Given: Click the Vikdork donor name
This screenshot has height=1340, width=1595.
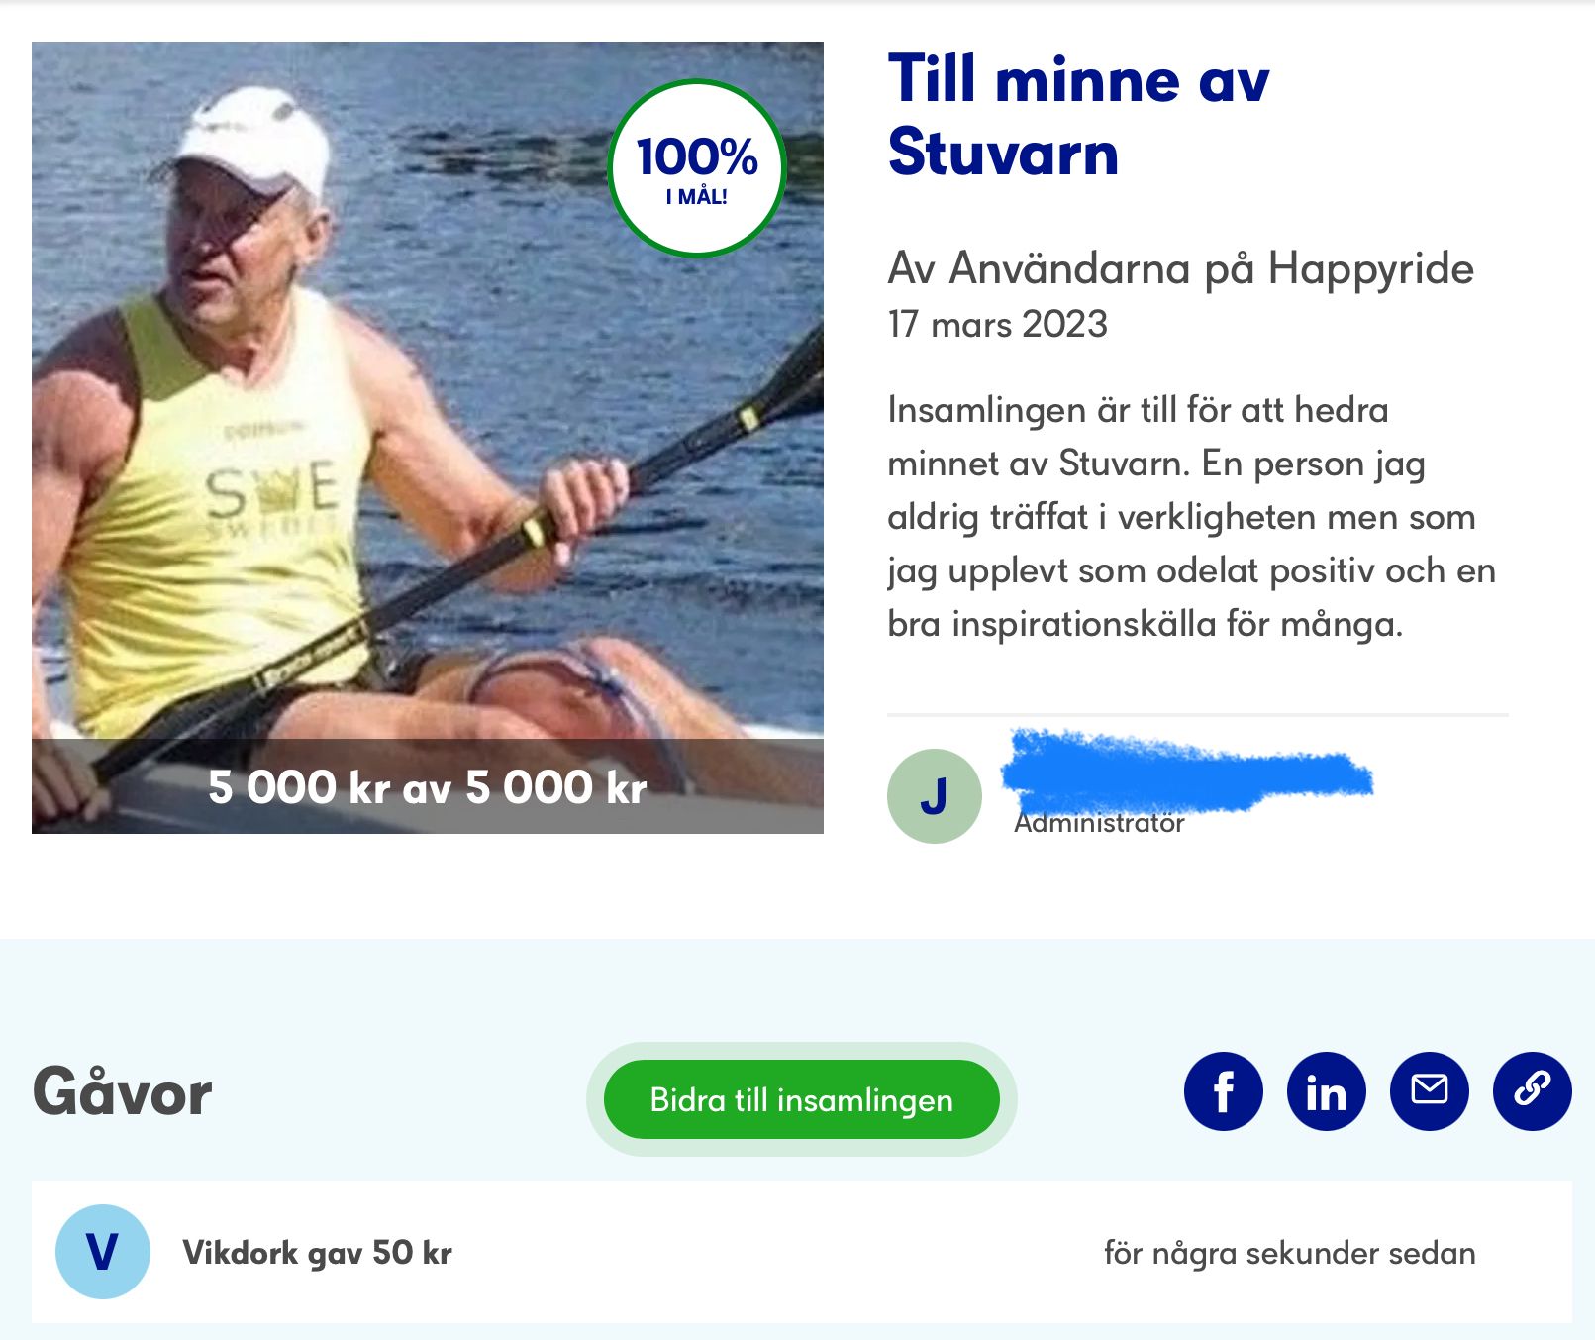Looking at the screenshot, I should [241, 1253].
